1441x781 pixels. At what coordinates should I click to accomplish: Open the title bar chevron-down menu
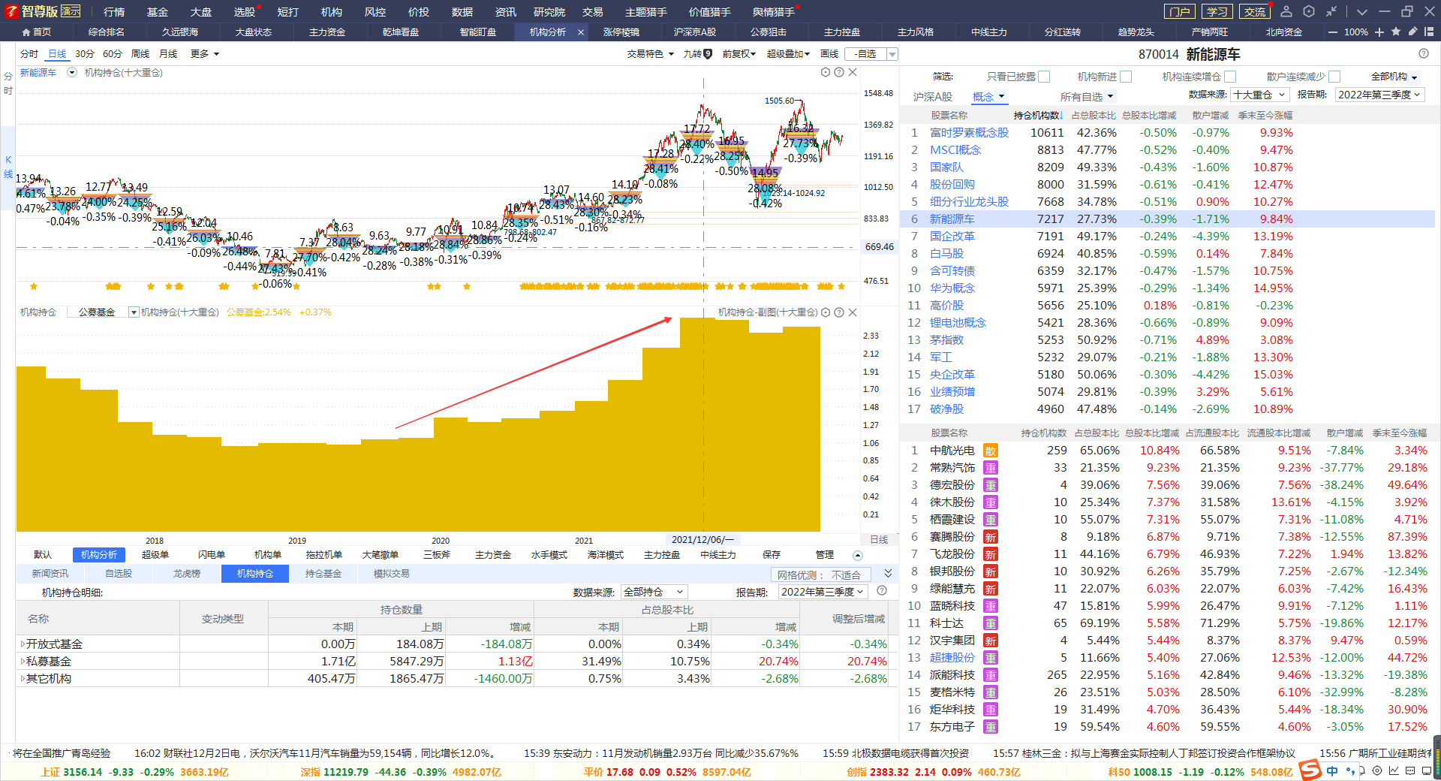click(x=1362, y=12)
